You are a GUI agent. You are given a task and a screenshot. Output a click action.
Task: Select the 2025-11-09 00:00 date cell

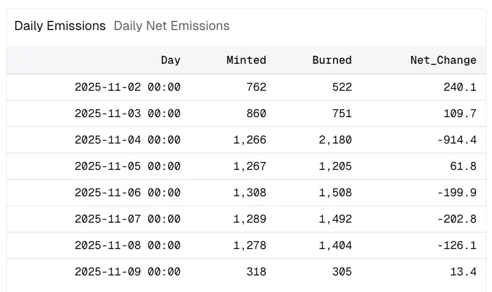point(128,272)
